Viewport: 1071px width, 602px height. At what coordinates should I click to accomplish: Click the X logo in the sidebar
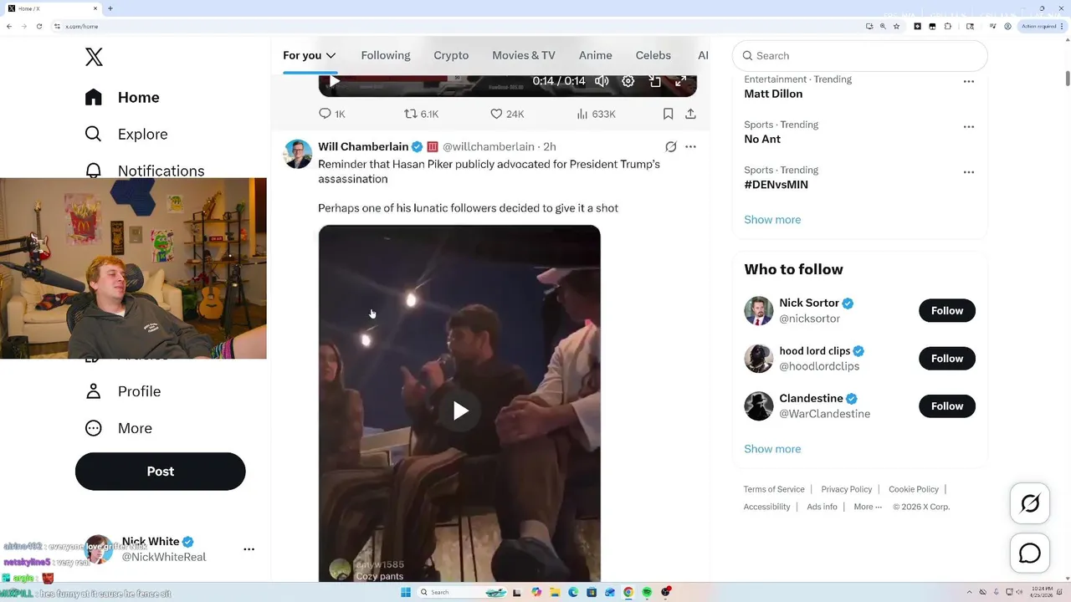click(94, 57)
